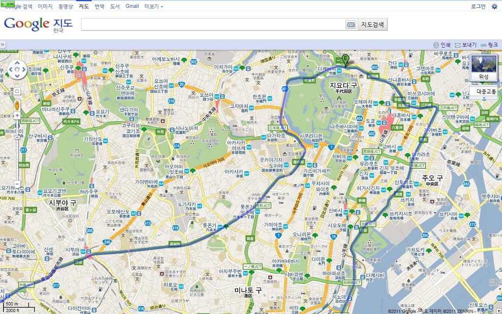Open Gmail from the top bar

(132, 6)
